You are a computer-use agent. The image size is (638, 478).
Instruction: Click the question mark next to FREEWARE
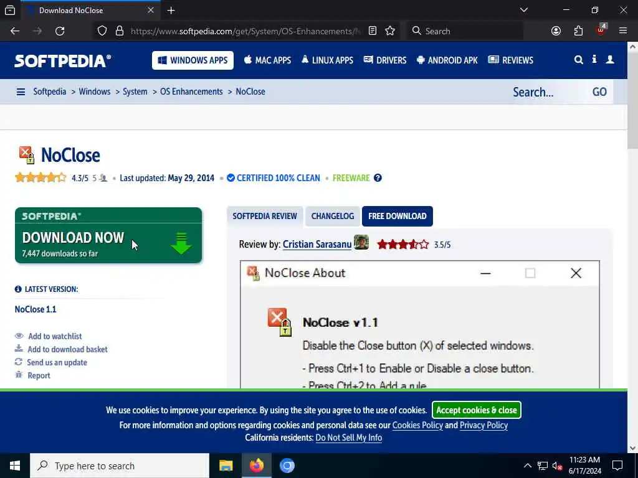pyautogui.click(x=378, y=178)
